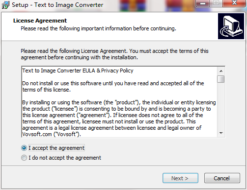Image resolution: width=247 pixels, height=190 pixels.
Task: Click the paragraph starting By installing or using
Action: pos(119,119)
